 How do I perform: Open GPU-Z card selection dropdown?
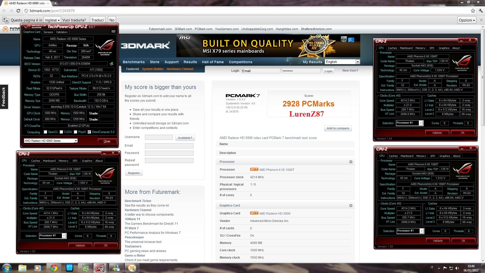point(51,141)
